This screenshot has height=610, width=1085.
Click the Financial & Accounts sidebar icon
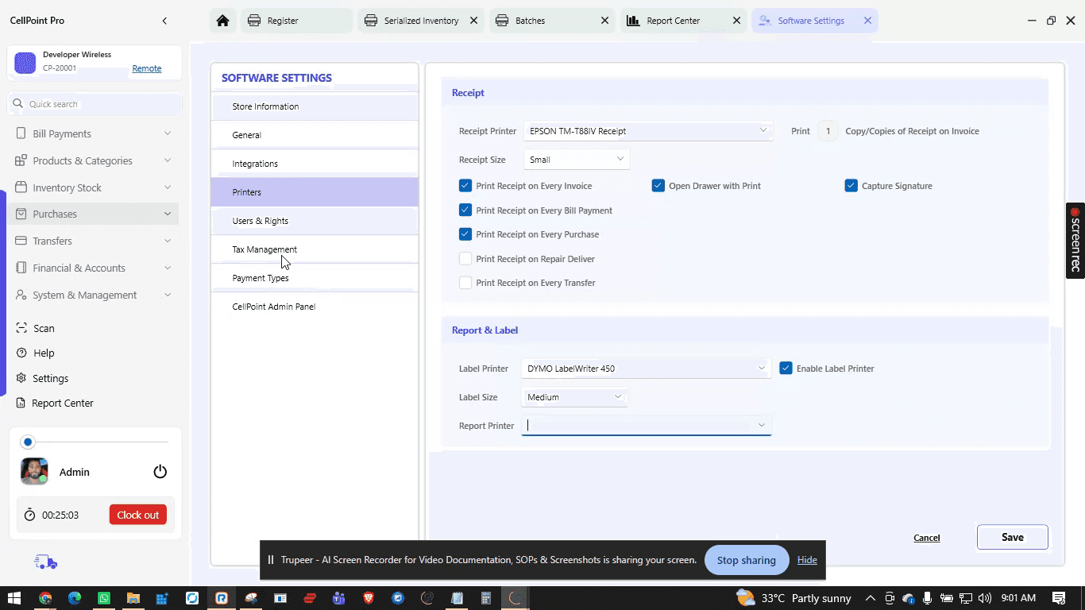pos(21,268)
